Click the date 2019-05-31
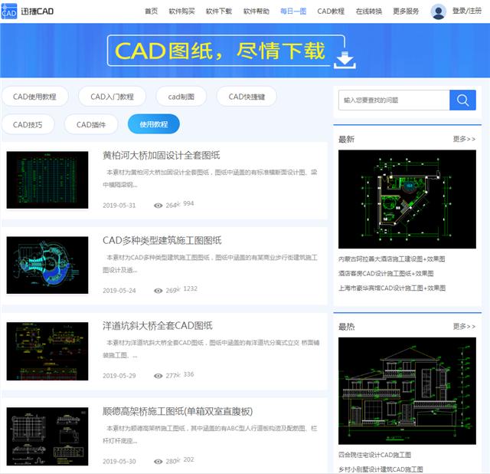This screenshot has width=490, height=474. click(x=119, y=206)
